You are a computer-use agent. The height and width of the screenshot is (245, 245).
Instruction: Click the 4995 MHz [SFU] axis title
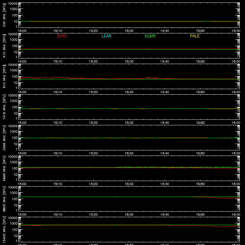tap(4, 168)
